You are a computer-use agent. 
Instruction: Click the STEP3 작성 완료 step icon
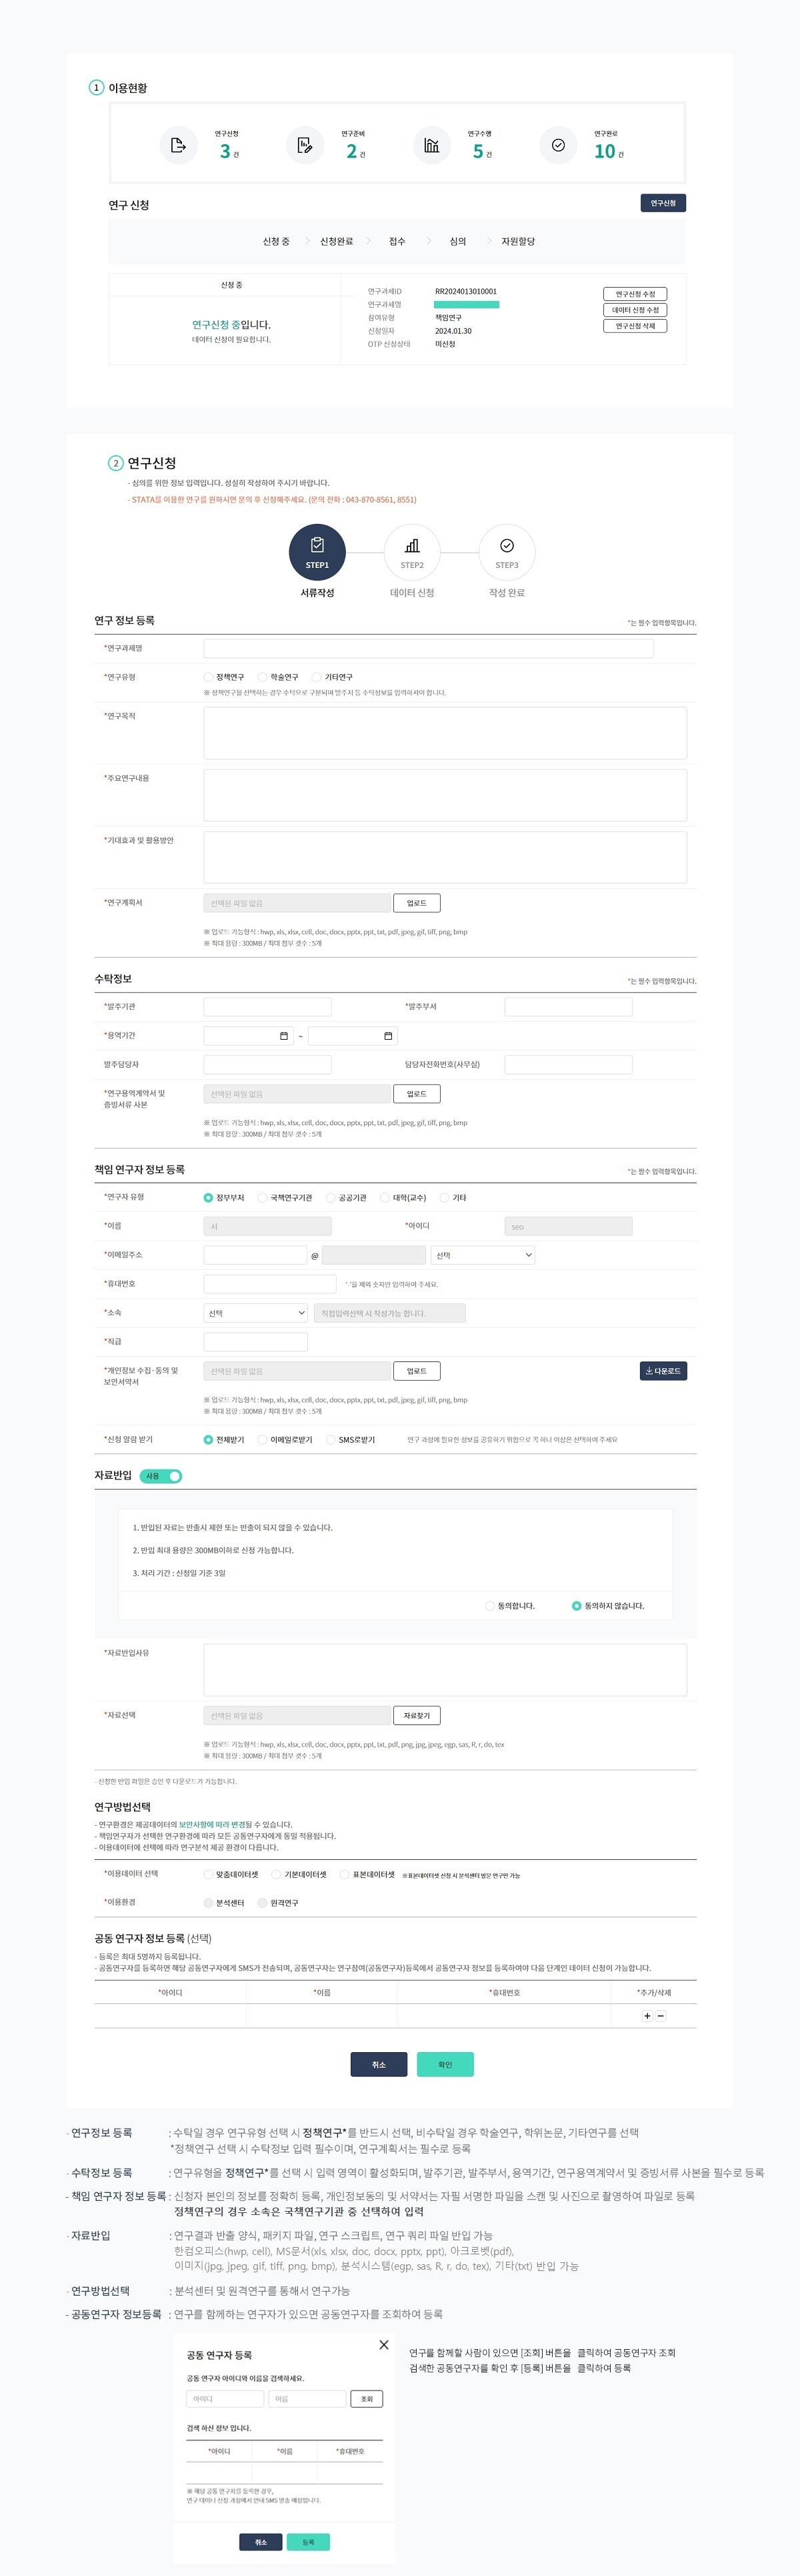[507, 552]
